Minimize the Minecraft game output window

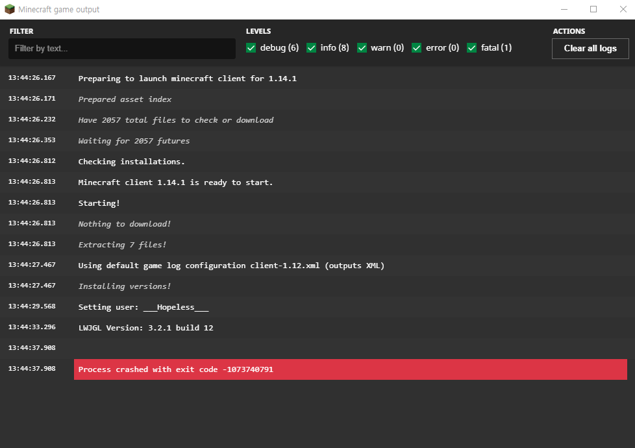564,10
